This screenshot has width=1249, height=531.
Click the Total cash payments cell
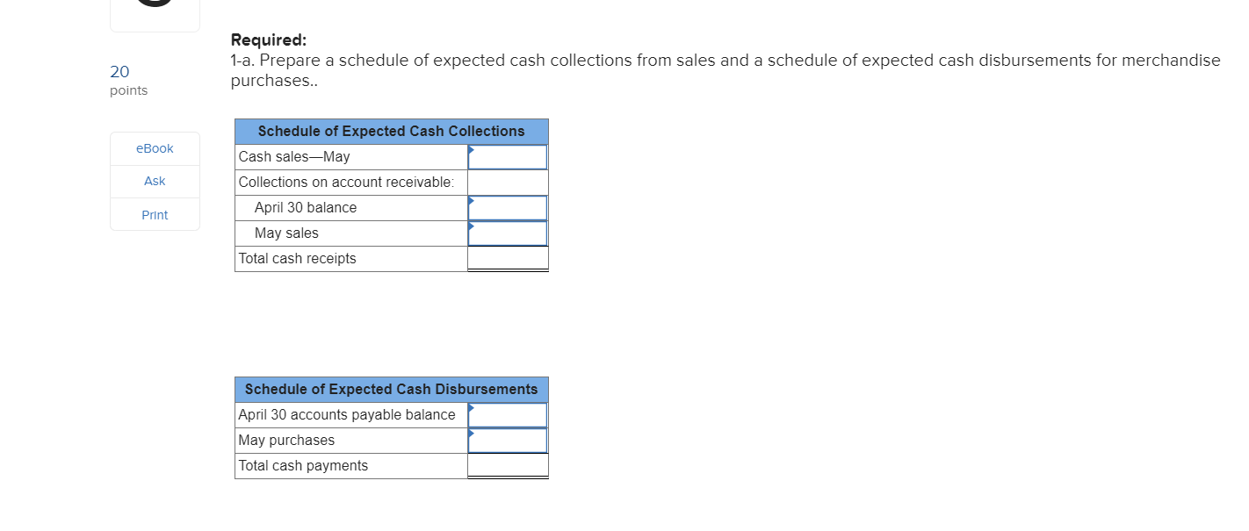coord(508,465)
